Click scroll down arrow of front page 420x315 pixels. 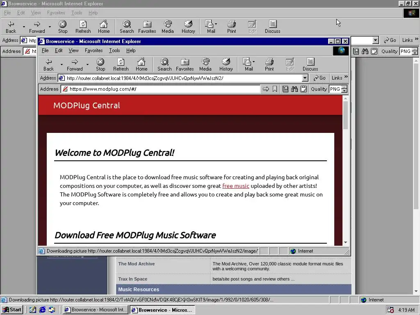345,242
